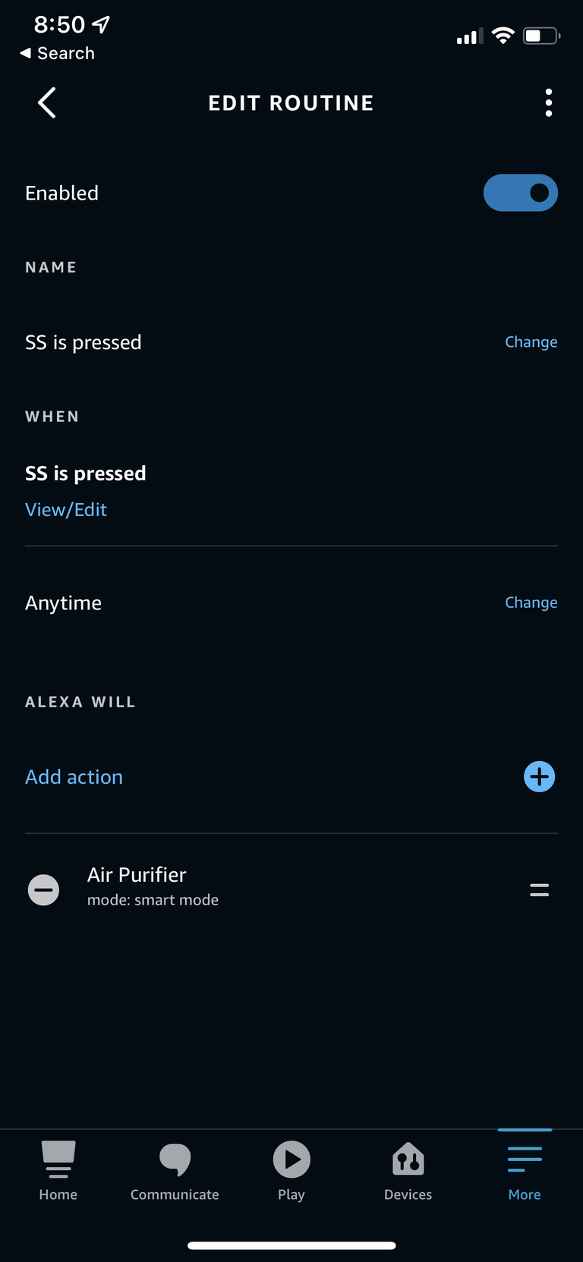Screen dimensions: 583x1262
Task: Toggle the Enabled switch off
Action: point(521,193)
